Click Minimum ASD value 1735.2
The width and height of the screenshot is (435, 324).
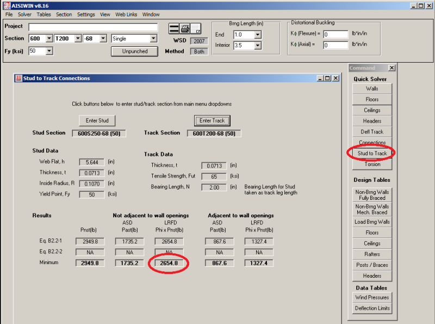pos(129,263)
